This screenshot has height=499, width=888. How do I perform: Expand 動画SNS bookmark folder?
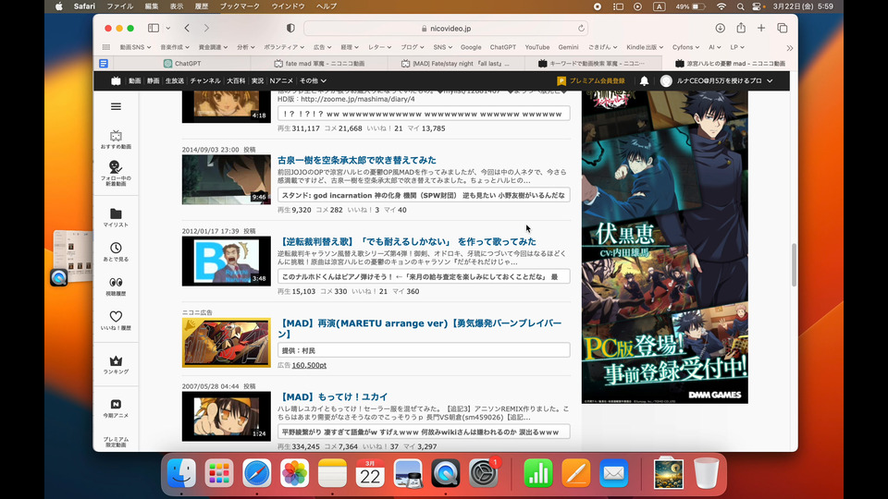tap(135, 47)
